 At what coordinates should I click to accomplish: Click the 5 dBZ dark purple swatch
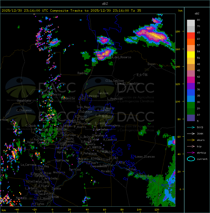(x=191, y=118)
